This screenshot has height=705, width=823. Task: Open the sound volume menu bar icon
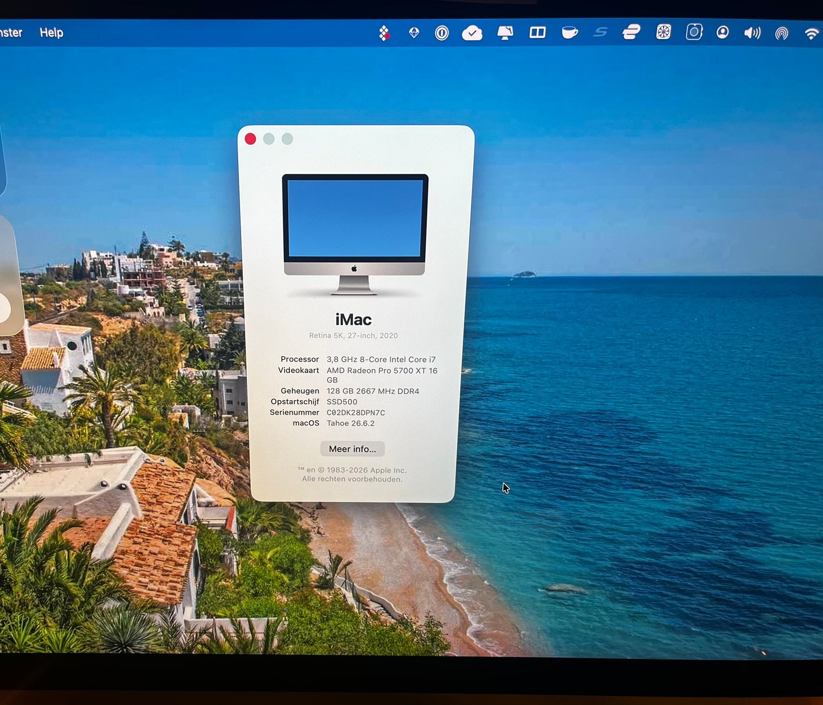(x=752, y=33)
